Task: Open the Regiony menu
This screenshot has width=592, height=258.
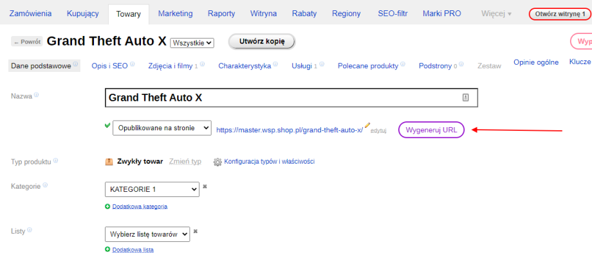Action: tap(346, 14)
